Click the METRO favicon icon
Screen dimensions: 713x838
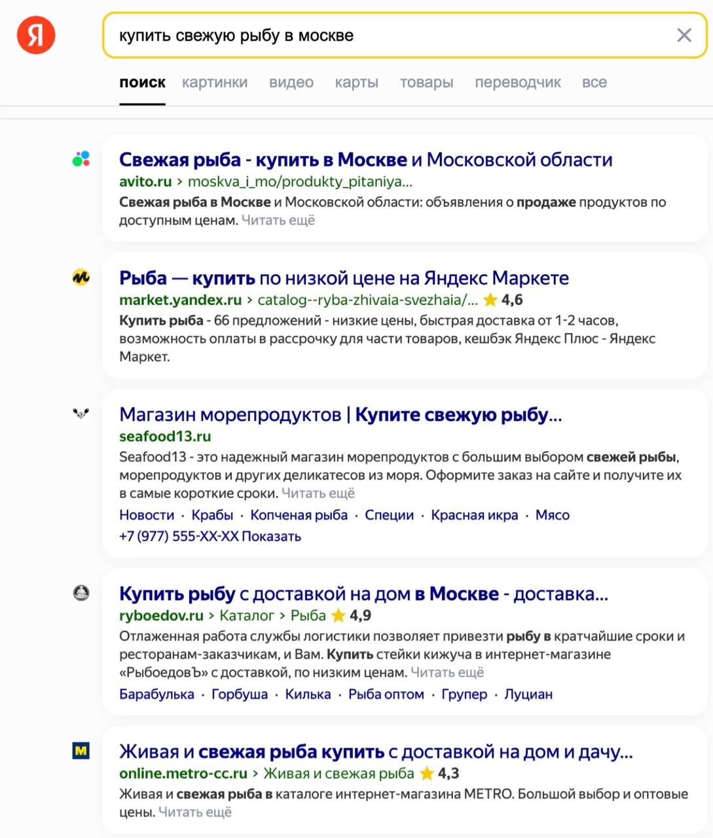[81, 750]
